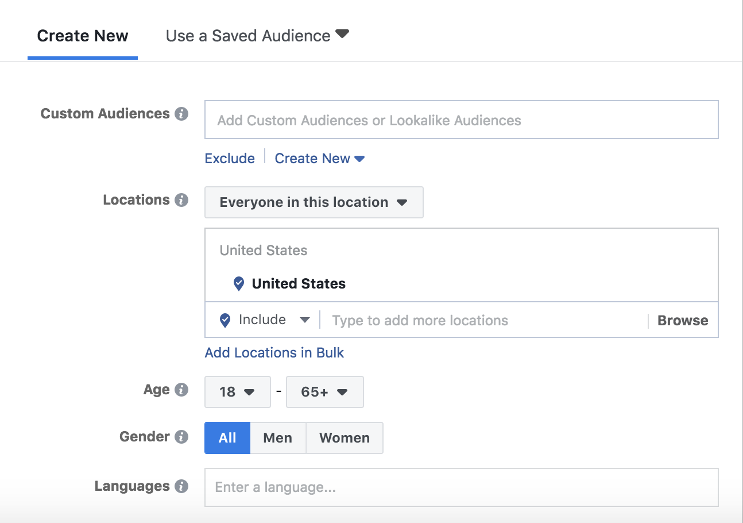The height and width of the screenshot is (523, 743).
Task: Click the pin icon next to Include
Action: pyautogui.click(x=226, y=320)
